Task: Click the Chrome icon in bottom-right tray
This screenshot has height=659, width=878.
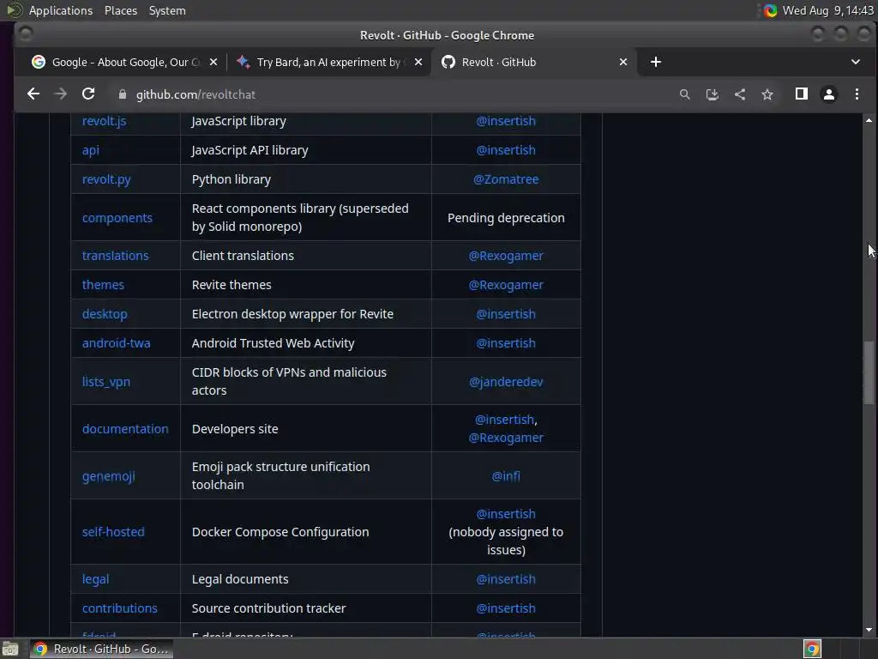Action: (x=812, y=649)
